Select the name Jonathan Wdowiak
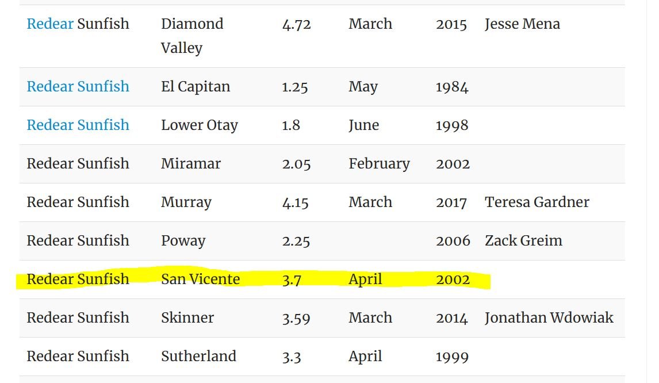Viewport: 659px width, 383px height. pyautogui.click(x=549, y=318)
